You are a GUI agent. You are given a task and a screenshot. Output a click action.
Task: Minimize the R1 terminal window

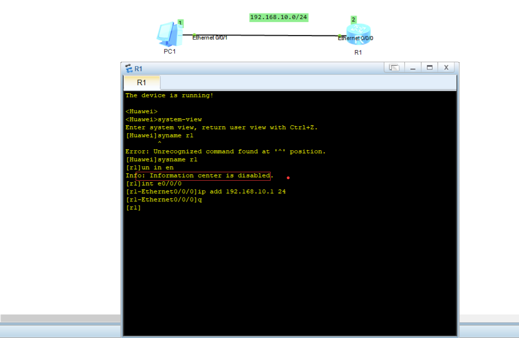click(413, 68)
